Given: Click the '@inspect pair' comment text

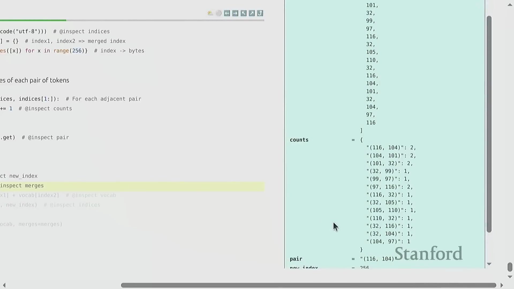Looking at the screenshot, I should pos(48,138).
